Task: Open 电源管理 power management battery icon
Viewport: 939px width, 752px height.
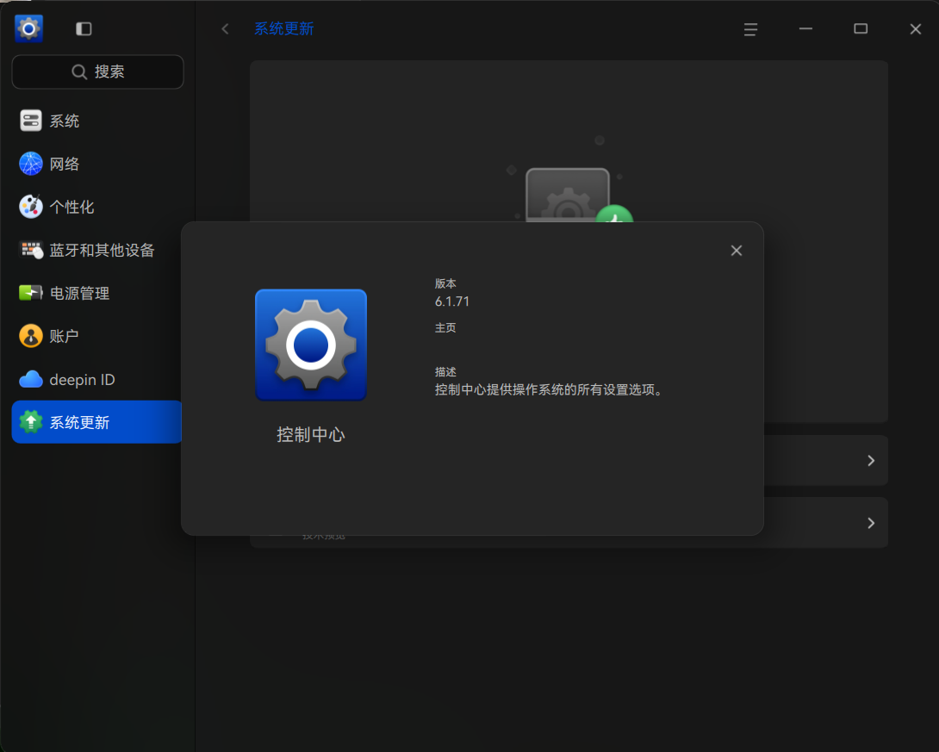Action: (x=30, y=293)
